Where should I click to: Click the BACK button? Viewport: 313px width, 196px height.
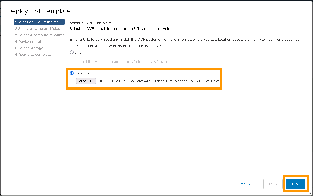tap(273, 184)
